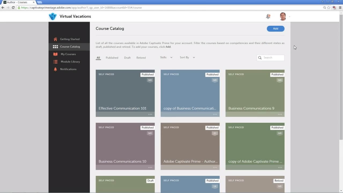Click the notifications bell icon in header

268,17
